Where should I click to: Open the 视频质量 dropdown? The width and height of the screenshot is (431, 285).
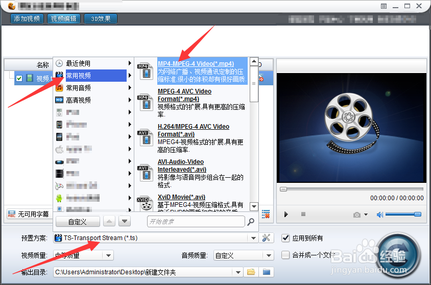click(109, 255)
